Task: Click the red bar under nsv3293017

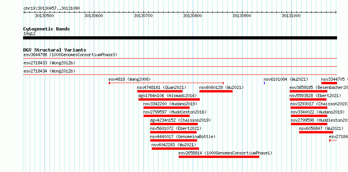Action: (309, 108)
